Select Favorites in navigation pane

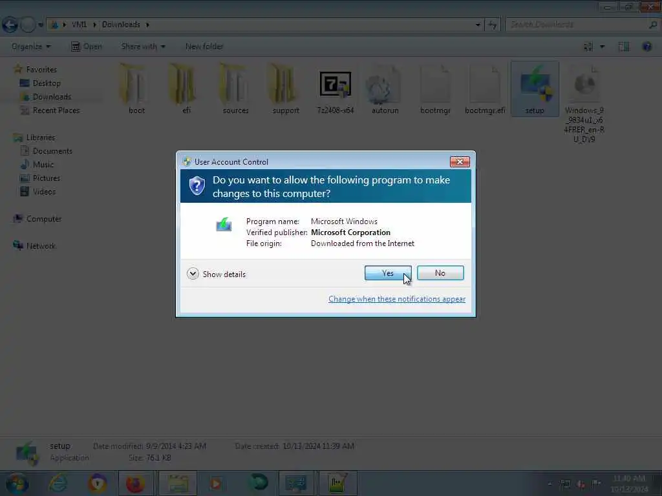[41, 70]
